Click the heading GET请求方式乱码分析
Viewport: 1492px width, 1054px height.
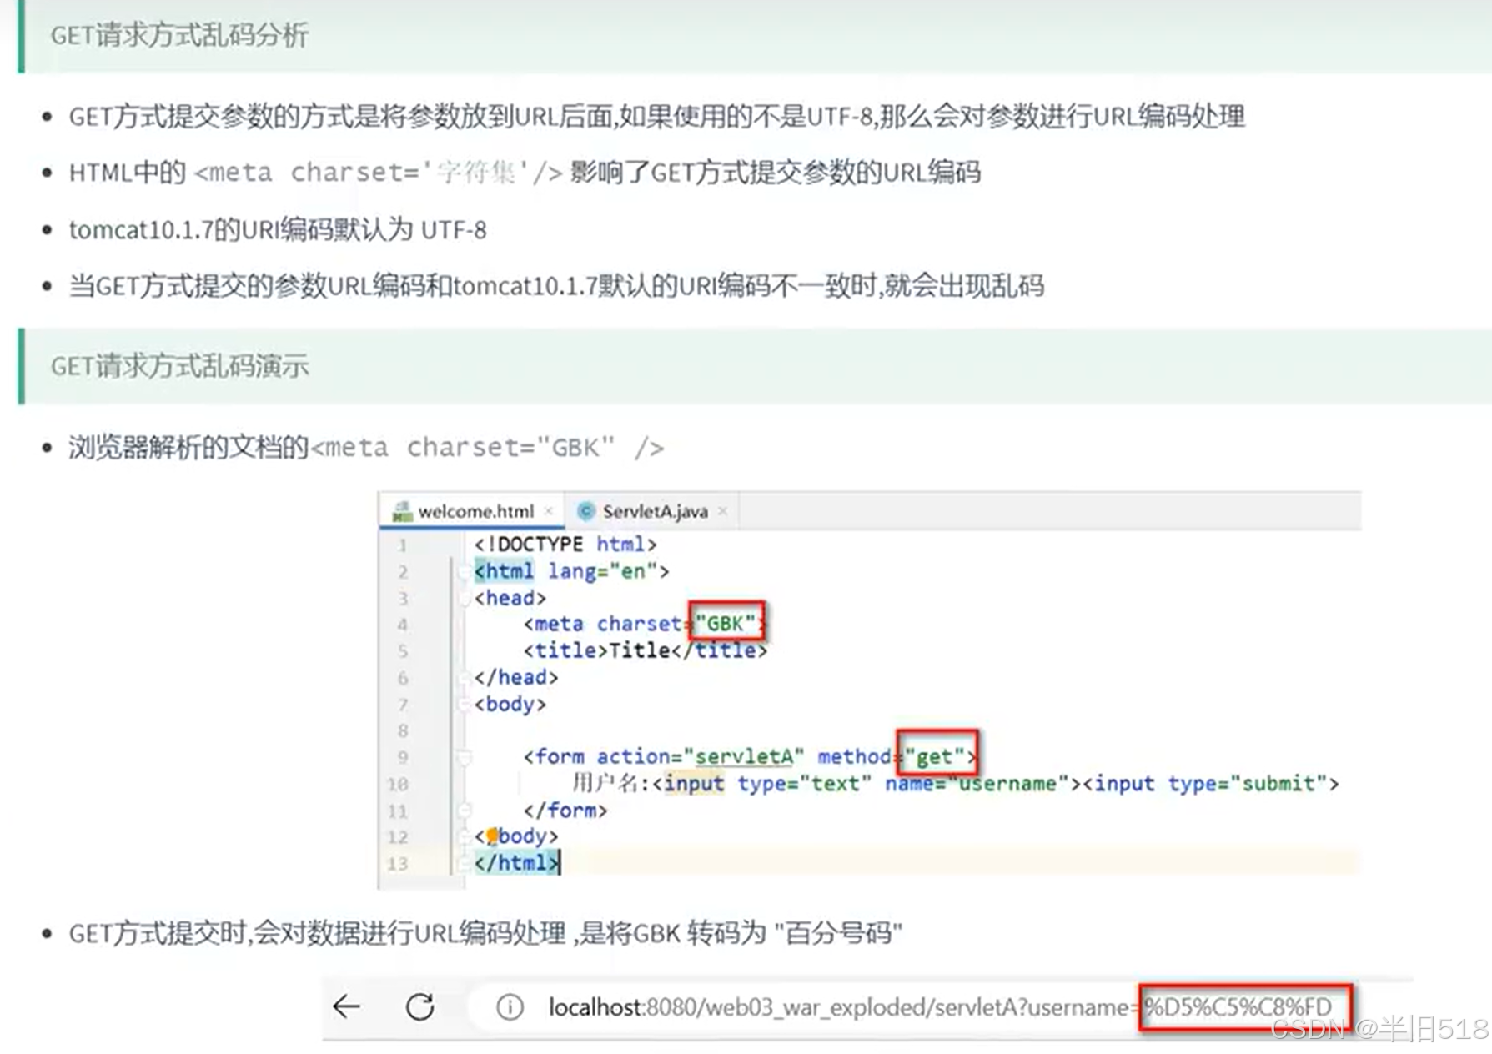coord(179,35)
